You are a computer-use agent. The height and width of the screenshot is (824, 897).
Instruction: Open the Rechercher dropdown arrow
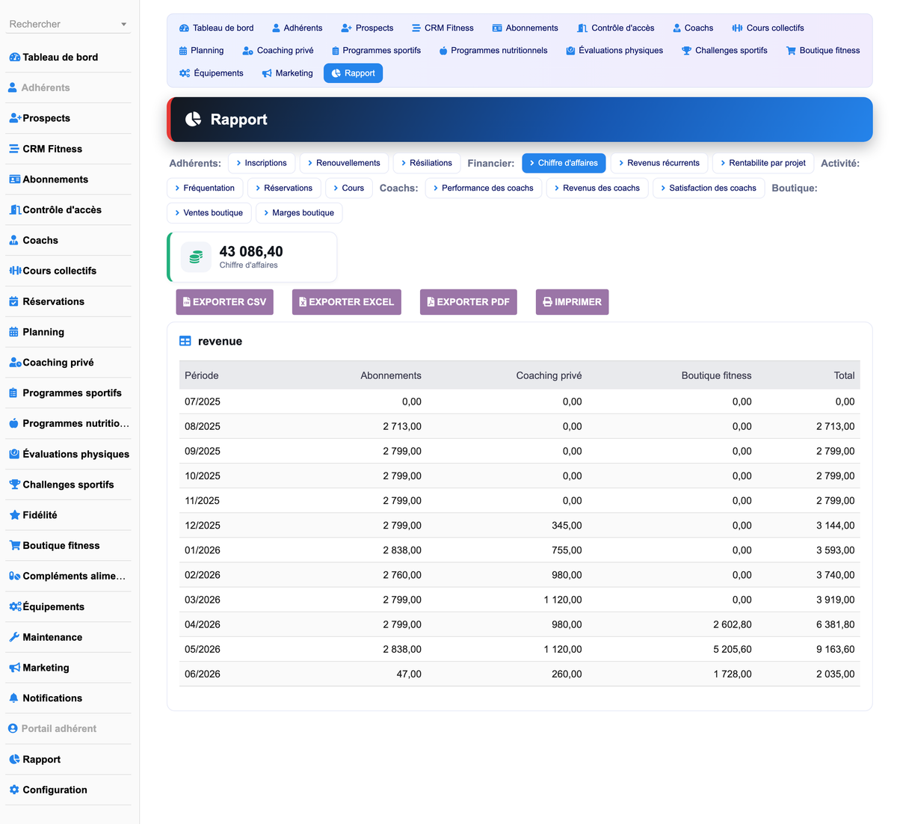point(124,25)
